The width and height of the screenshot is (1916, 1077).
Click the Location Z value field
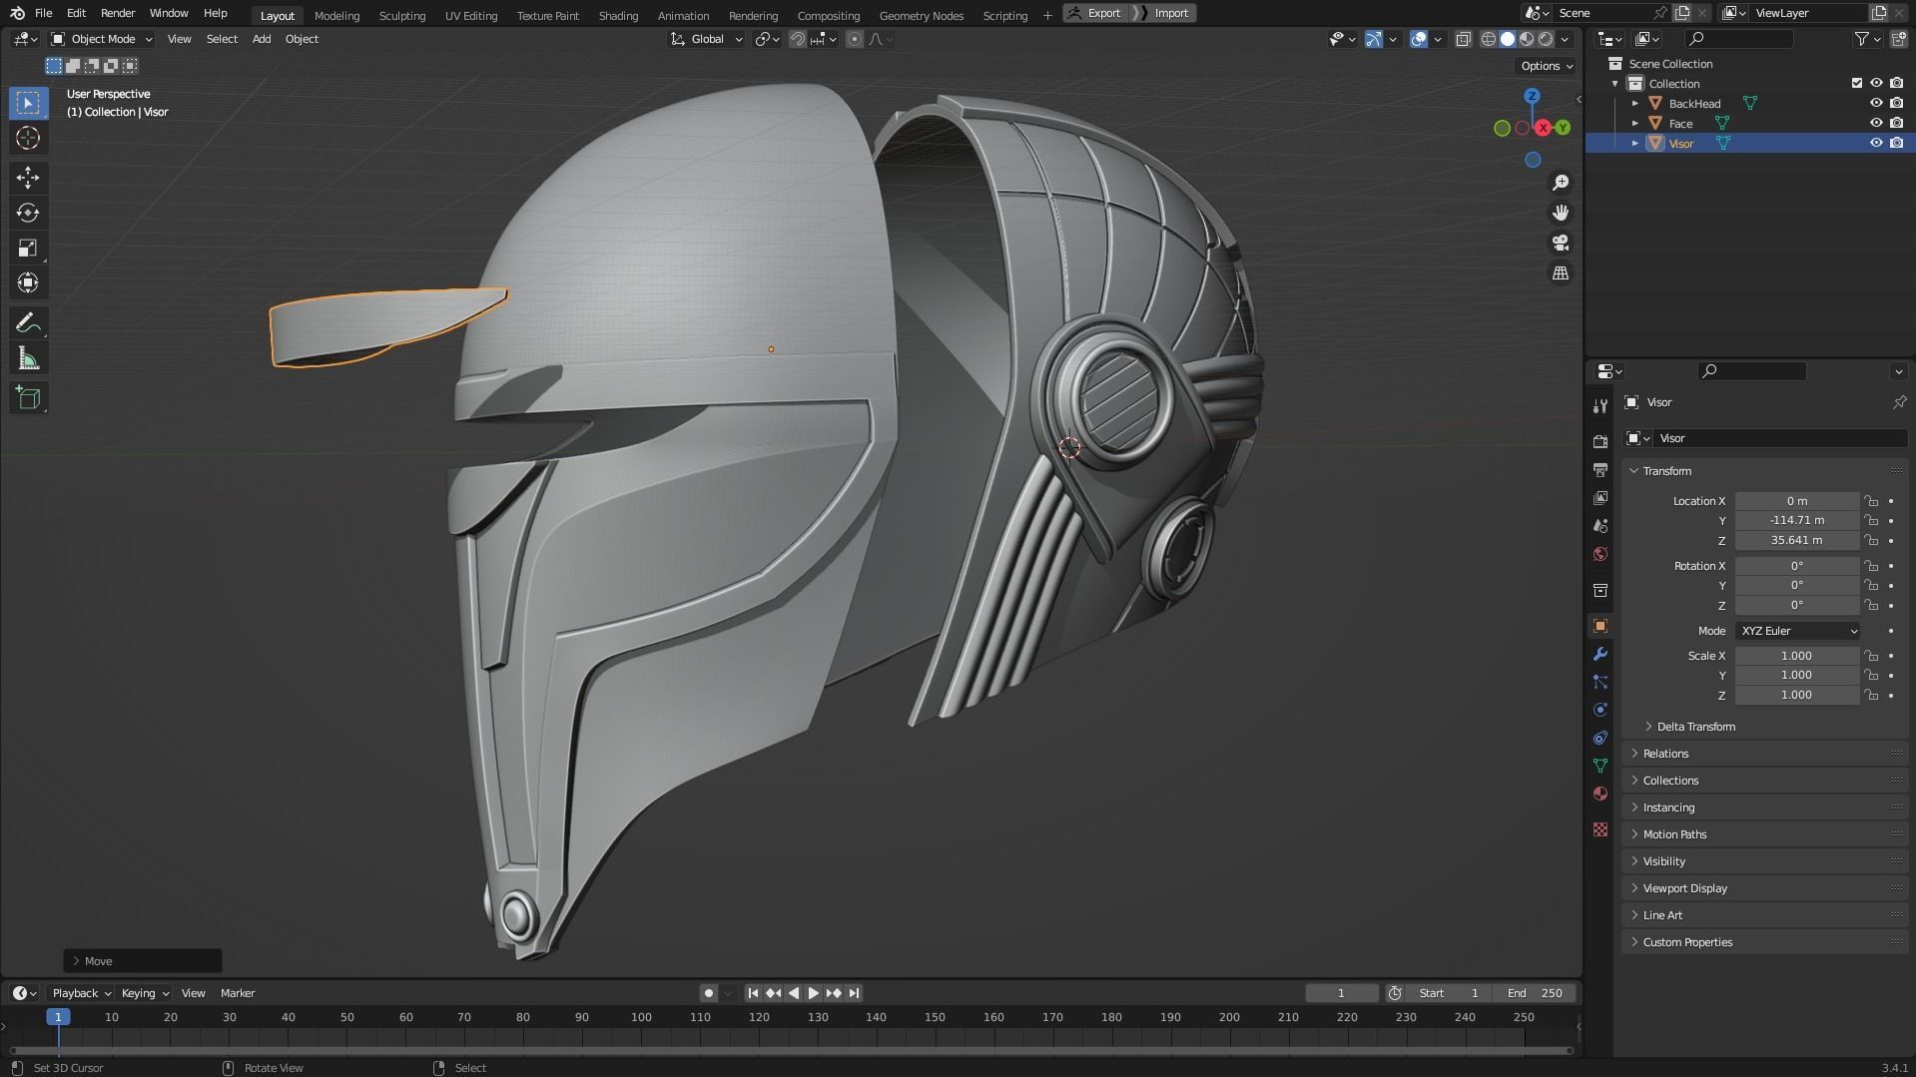[1796, 540]
